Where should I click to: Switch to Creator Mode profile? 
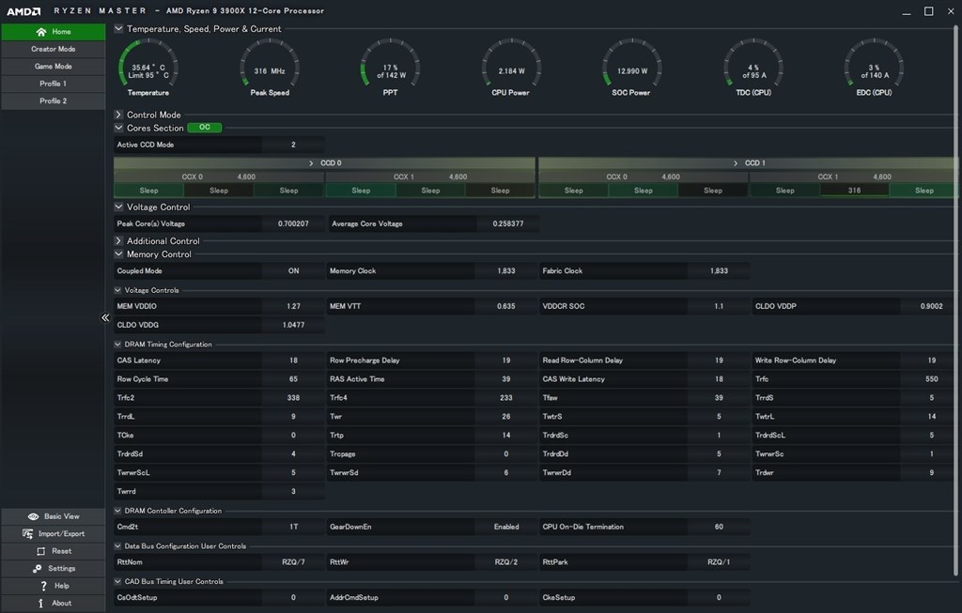click(53, 49)
